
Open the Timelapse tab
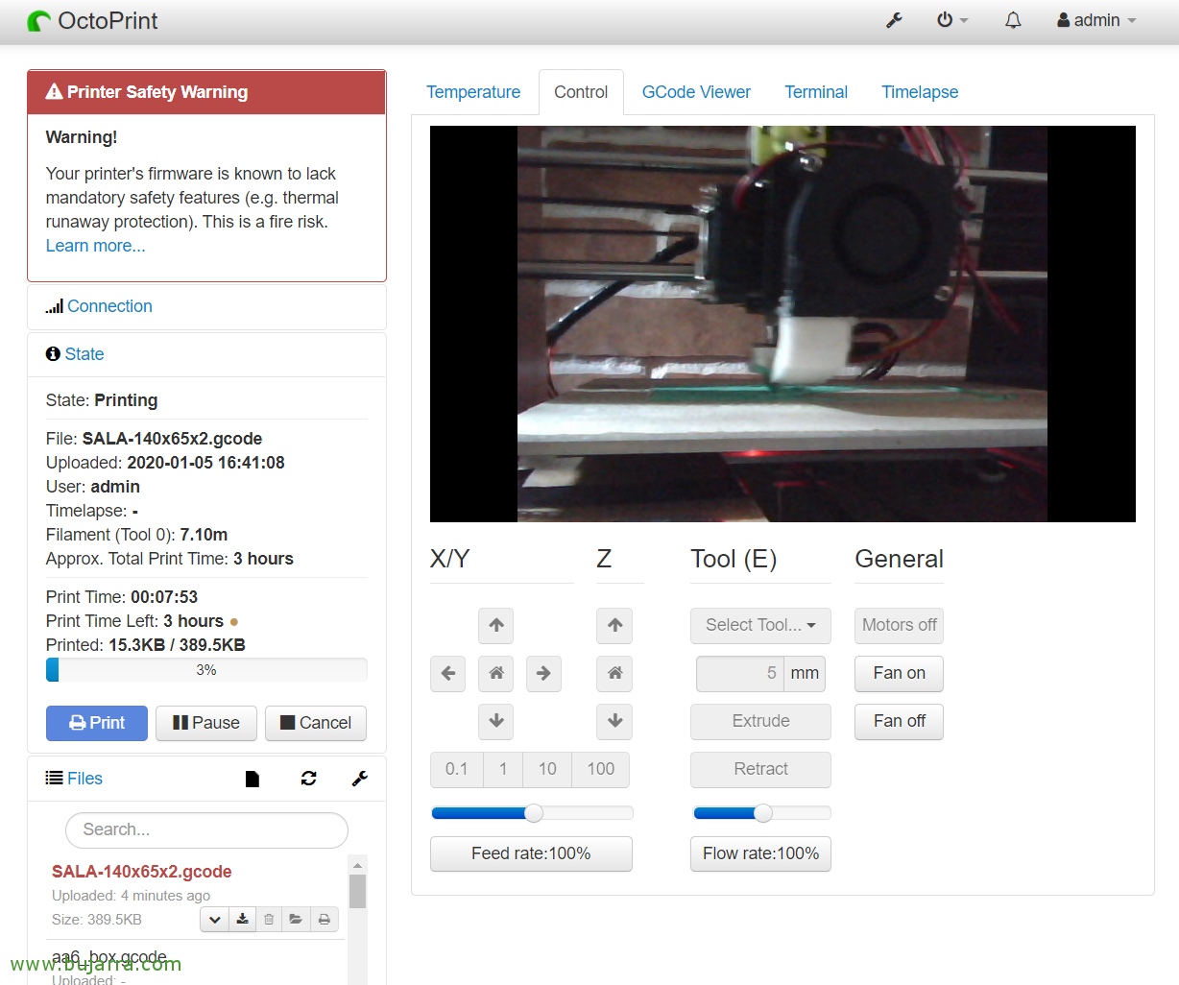[x=920, y=92]
